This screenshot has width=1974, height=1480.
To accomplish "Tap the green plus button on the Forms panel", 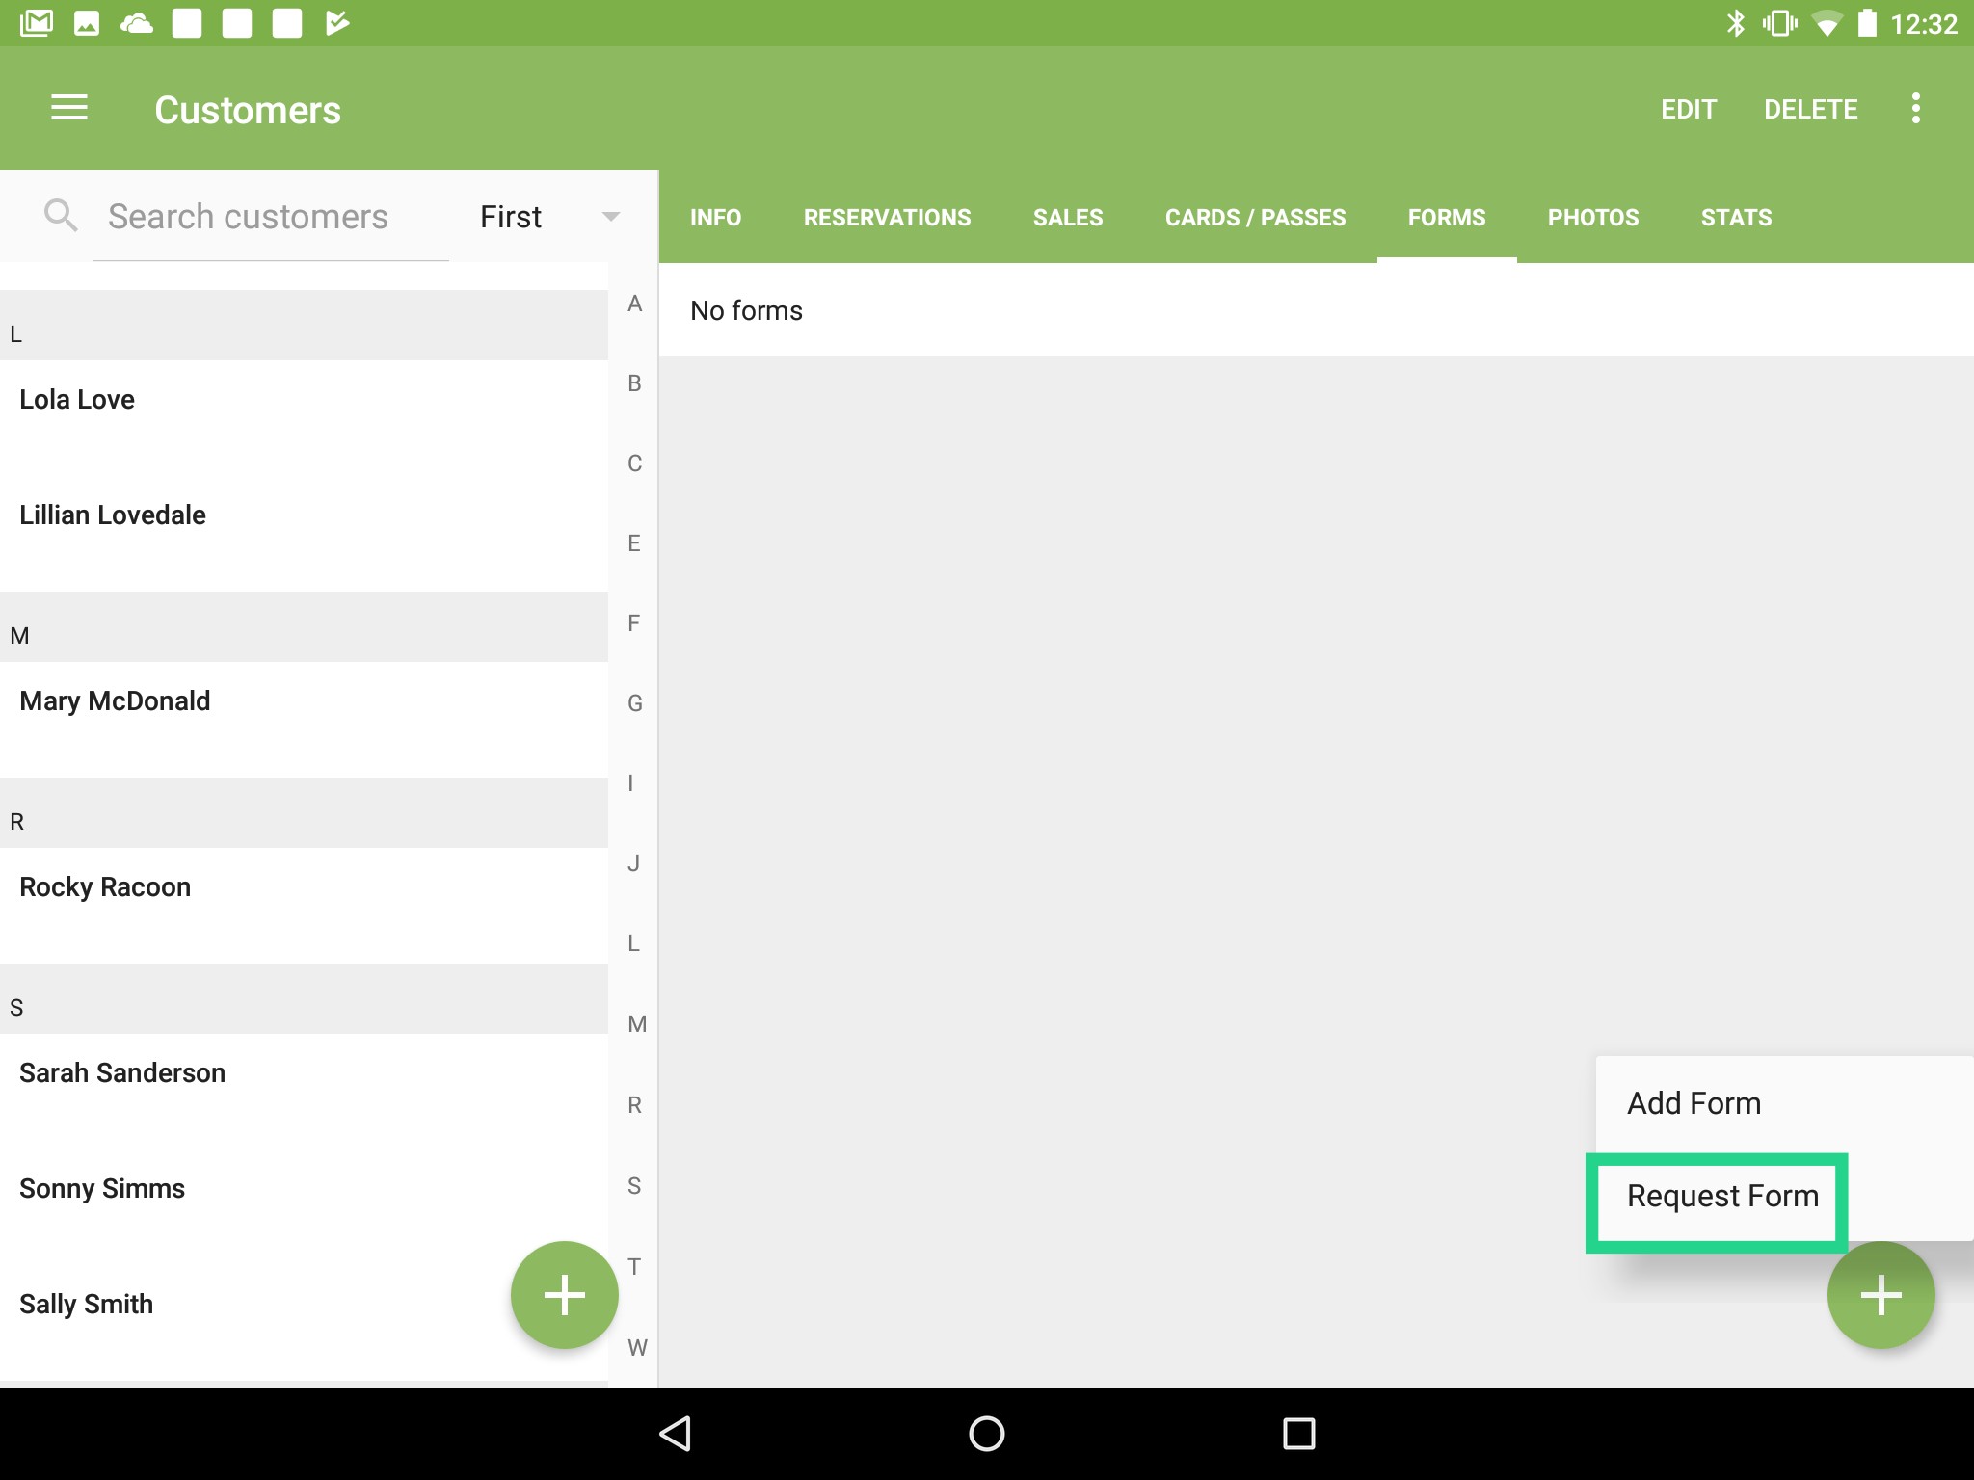I will 1880,1294.
